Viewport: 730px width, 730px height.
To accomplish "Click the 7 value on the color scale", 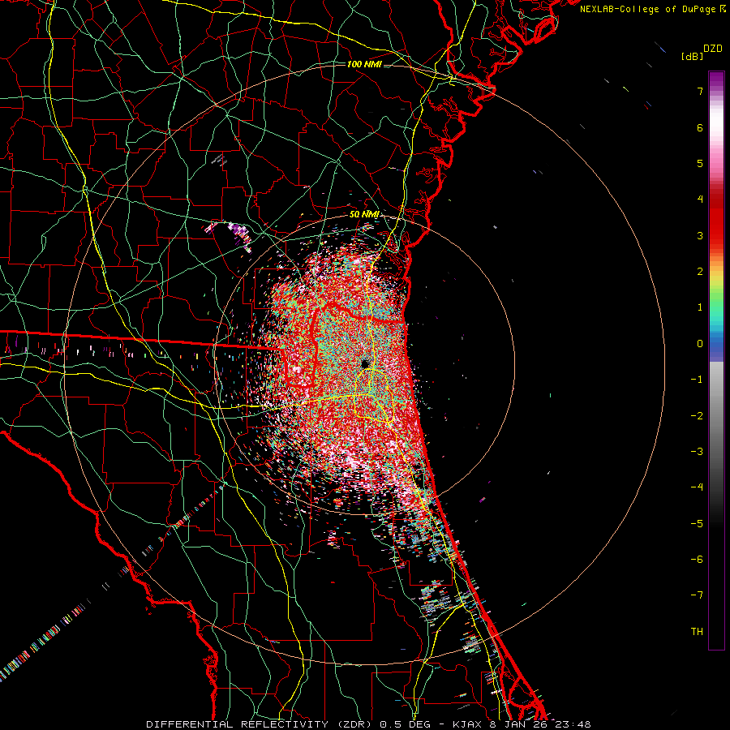I will click(x=700, y=91).
